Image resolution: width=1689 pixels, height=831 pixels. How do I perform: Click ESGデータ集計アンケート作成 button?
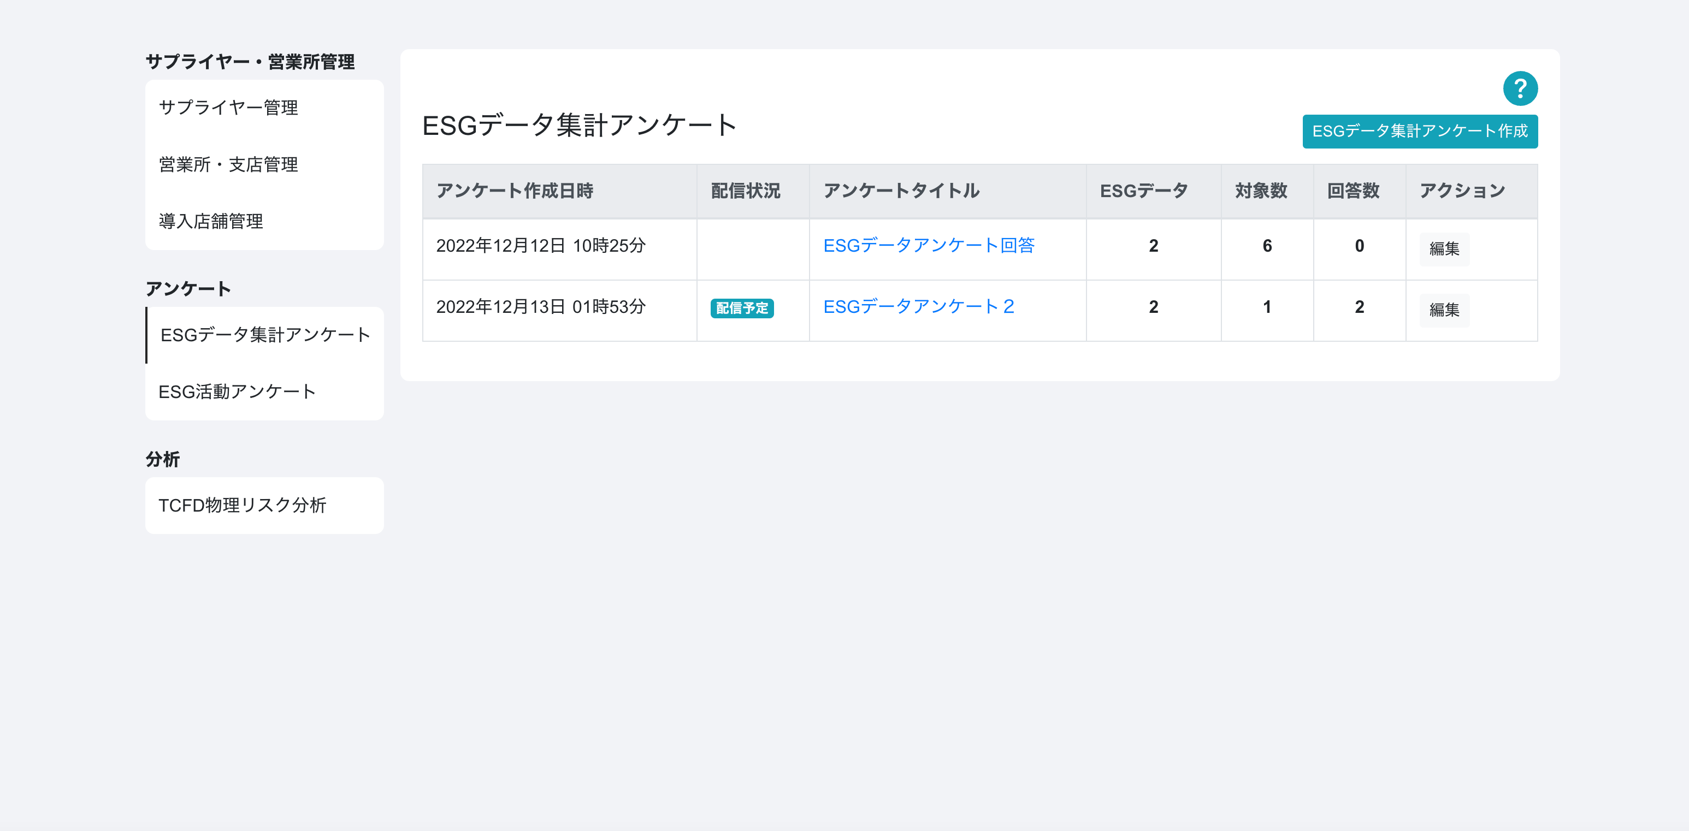(1420, 132)
